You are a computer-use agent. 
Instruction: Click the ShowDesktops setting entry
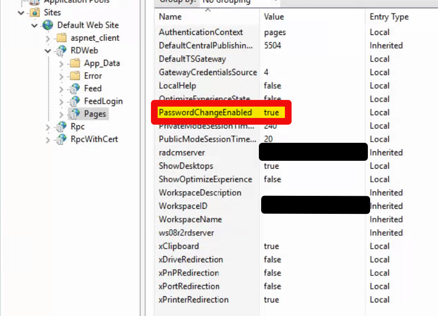tap(186, 166)
